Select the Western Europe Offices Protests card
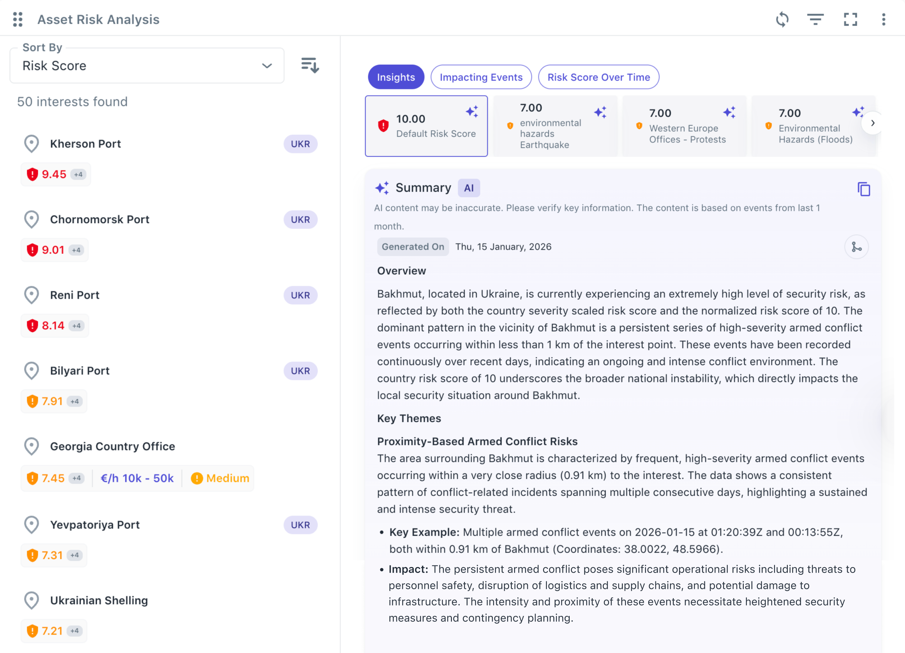Image resolution: width=905 pixels, height=653 pixels. coord(684,126)
